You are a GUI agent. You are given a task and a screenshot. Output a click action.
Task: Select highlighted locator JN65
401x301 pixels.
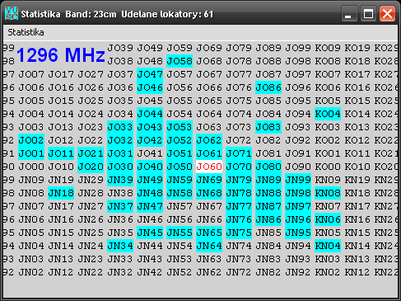[x=209, y=233]
